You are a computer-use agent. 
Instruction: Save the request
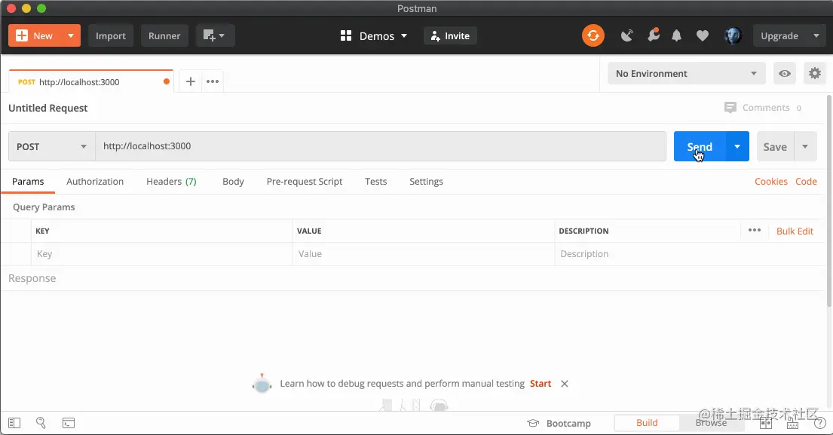[775, 146]
